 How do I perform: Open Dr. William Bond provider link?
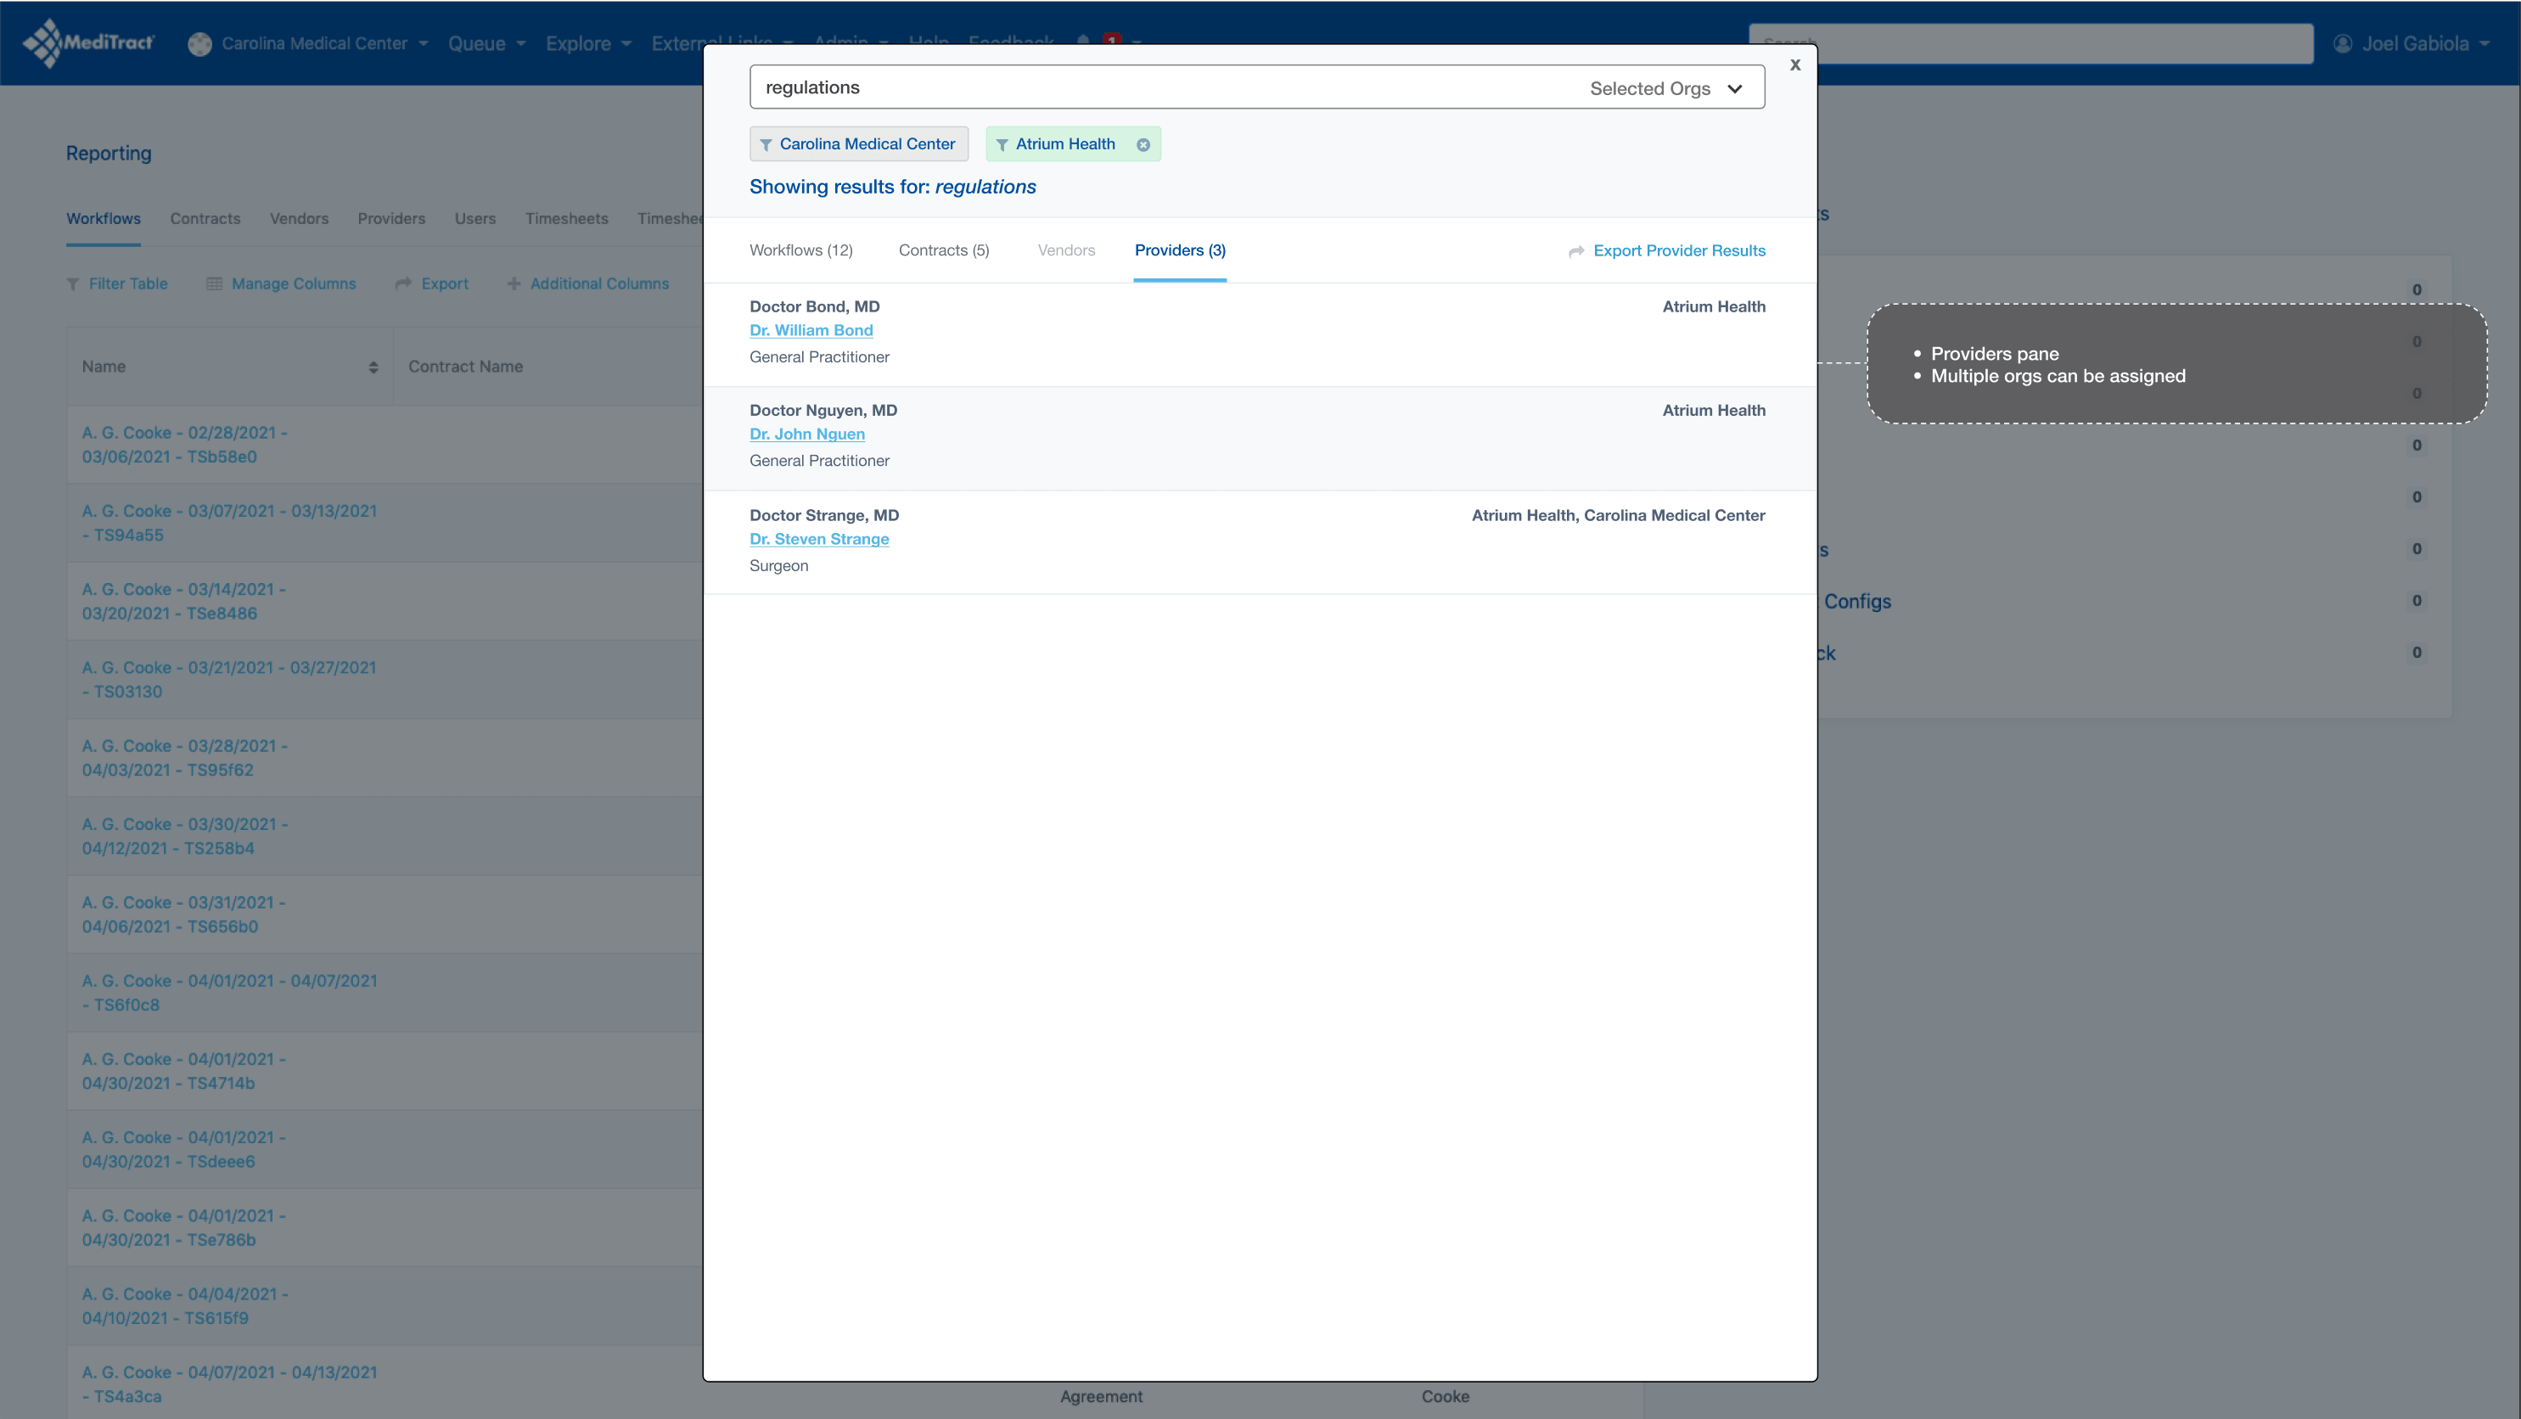pos(811,331)
